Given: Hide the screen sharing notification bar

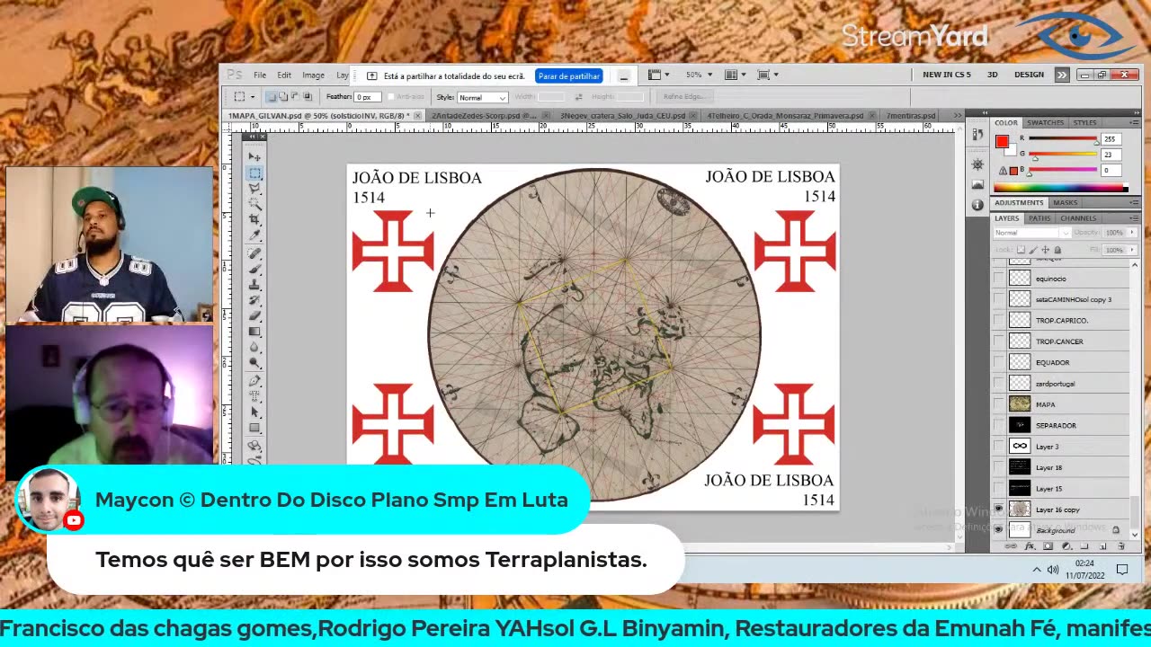Looking at the screenshot, I should (623, 76).
